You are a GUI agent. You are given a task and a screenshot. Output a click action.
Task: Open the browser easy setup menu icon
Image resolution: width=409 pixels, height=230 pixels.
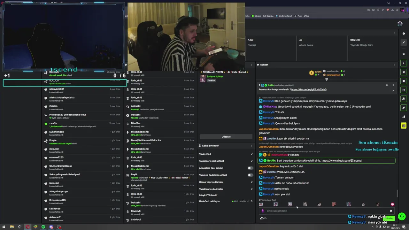397,10
